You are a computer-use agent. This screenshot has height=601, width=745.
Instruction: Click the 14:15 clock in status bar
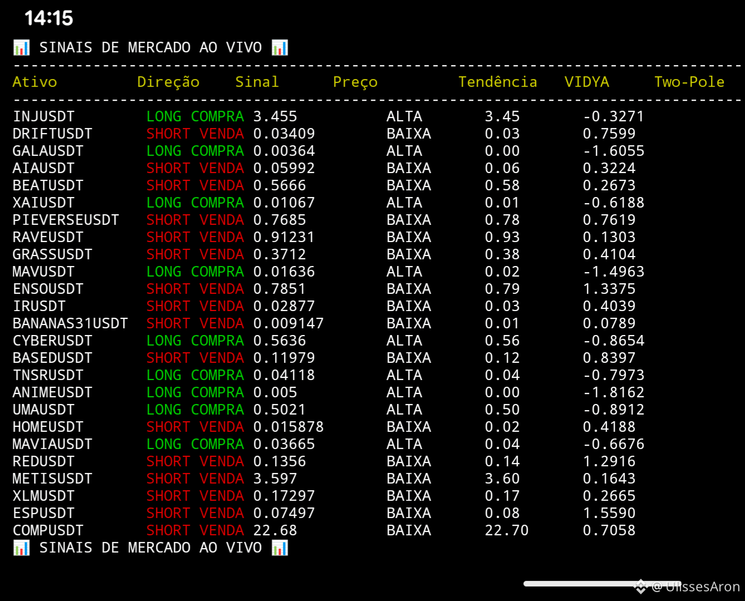tap(48, 18)
